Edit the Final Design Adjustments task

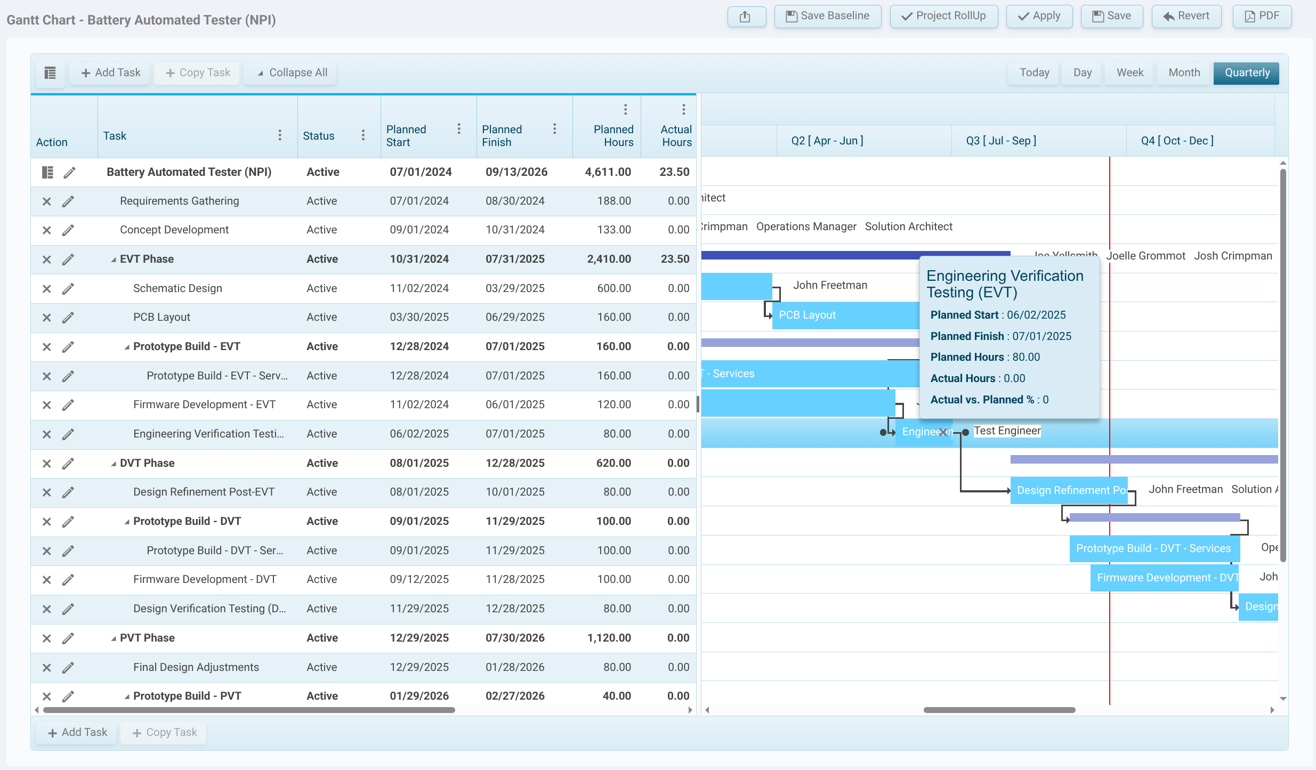[68, 668]
